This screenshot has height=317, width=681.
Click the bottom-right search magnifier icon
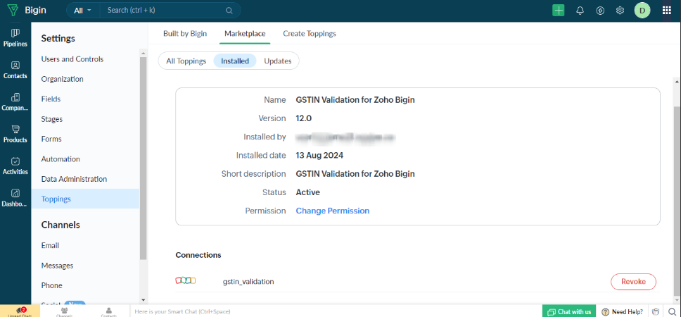(x=672, y=311)
